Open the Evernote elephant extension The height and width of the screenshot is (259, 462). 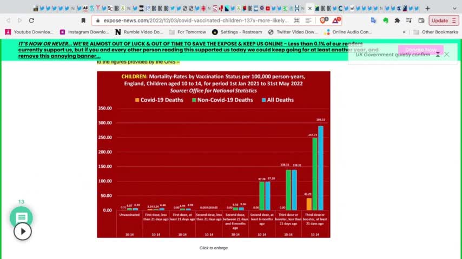point(385,21)
